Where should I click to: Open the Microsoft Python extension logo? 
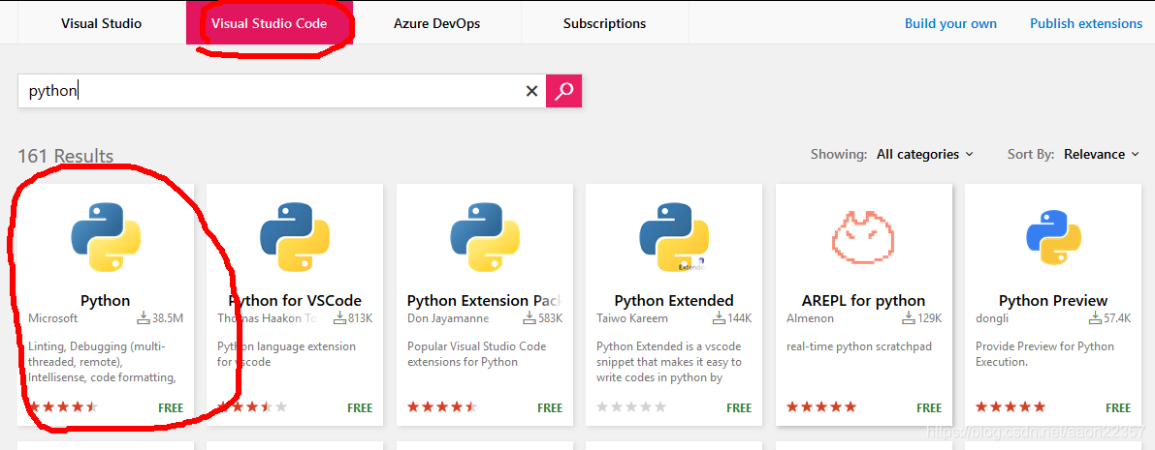coord(106,237)
